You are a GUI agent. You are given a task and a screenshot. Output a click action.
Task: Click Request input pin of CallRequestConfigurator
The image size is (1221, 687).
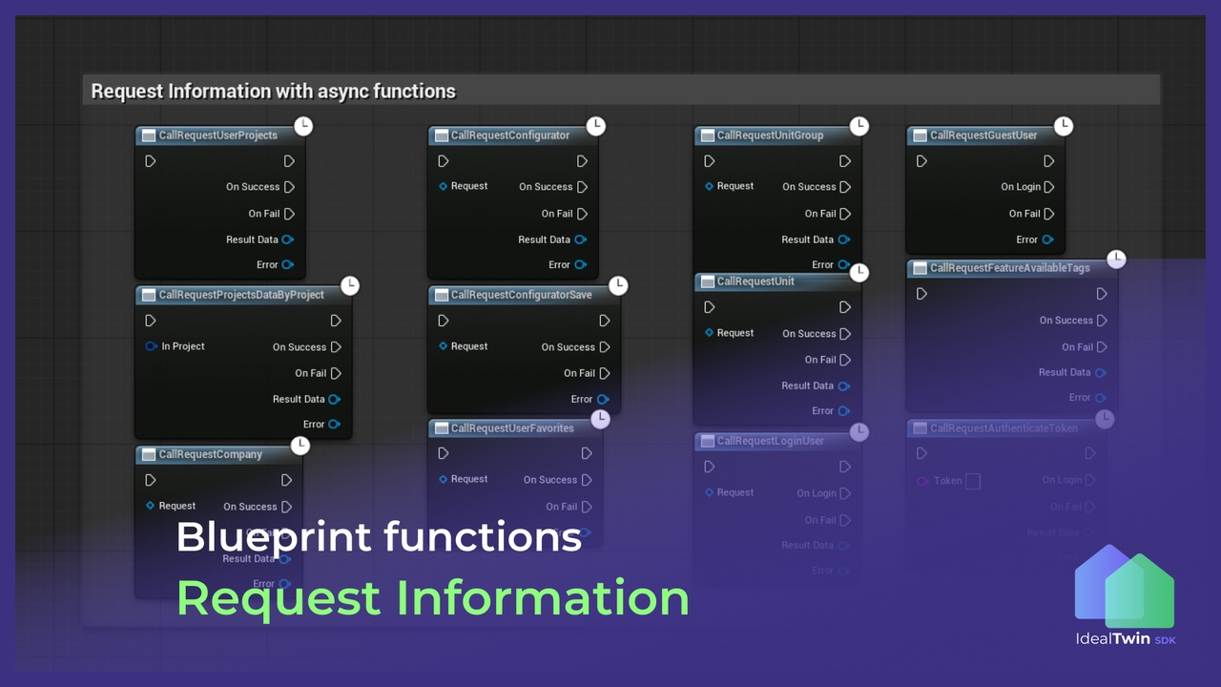click(x=443, y=186)
